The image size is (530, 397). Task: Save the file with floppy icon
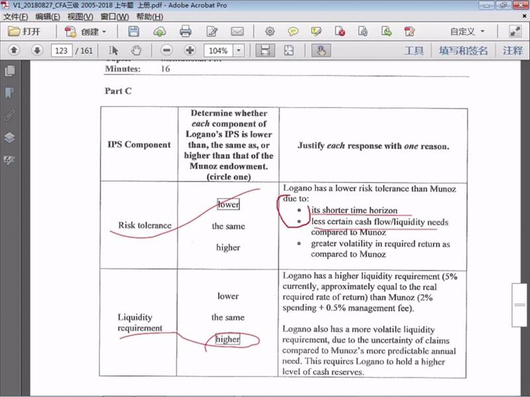[134, 31]
